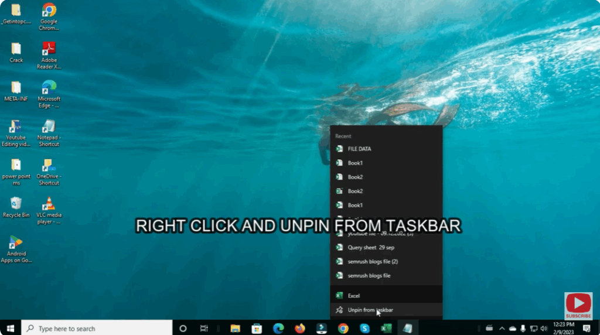Launch Excel from the jump list
The image size is (600, 335).
click(386, 295)
